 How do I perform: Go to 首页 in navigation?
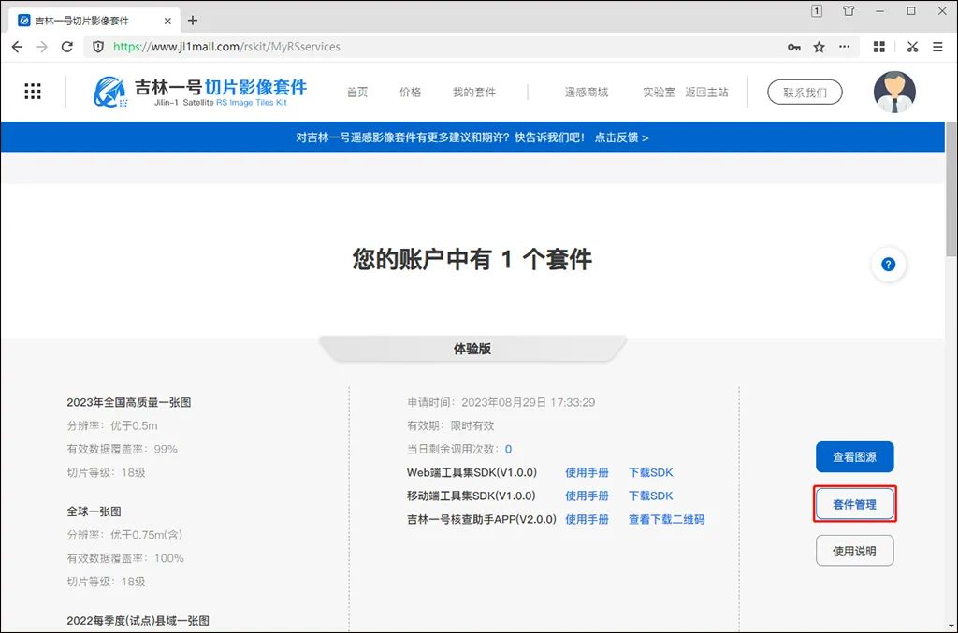click(x=357, y=93)
